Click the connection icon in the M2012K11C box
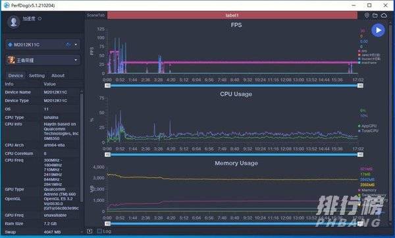 [x=68, y=45]
